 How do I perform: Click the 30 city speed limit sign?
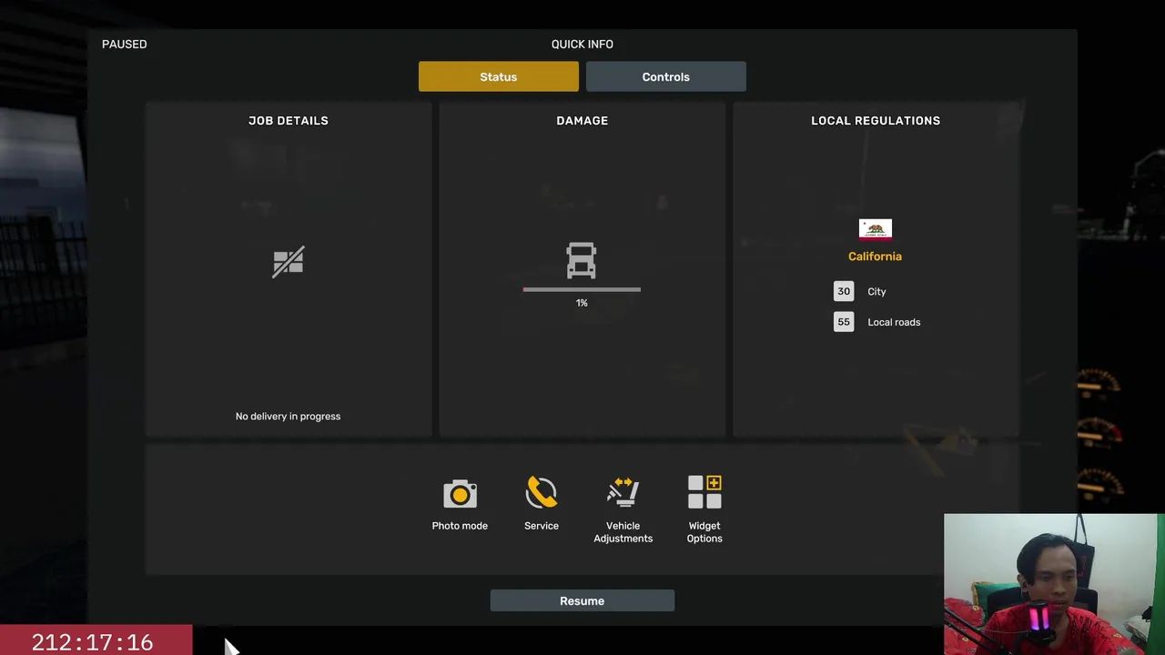coord(844,291)
